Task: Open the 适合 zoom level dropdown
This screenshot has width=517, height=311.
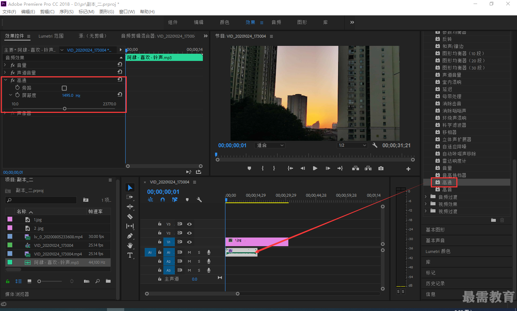Action: [x=270, y=145]
